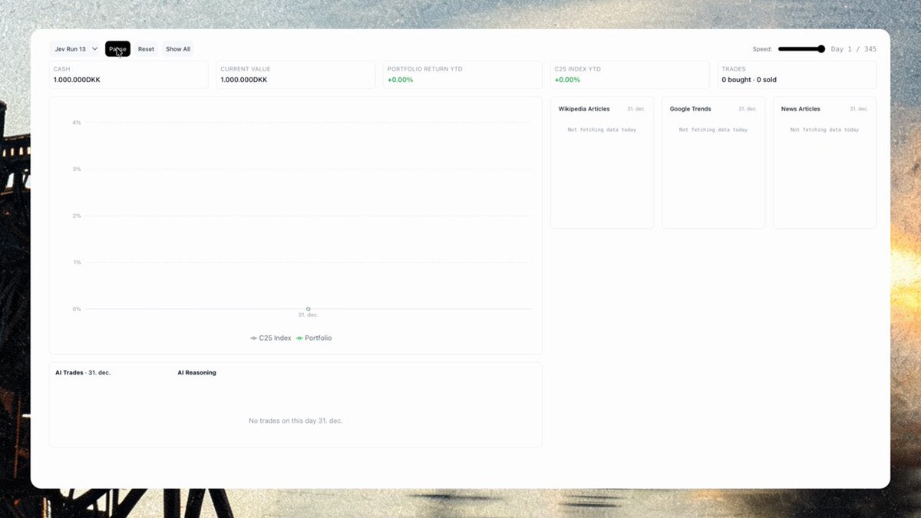
Task: Click "Not fetching data today" under Wikipedia Articles
Action: [x=602, y=130]
